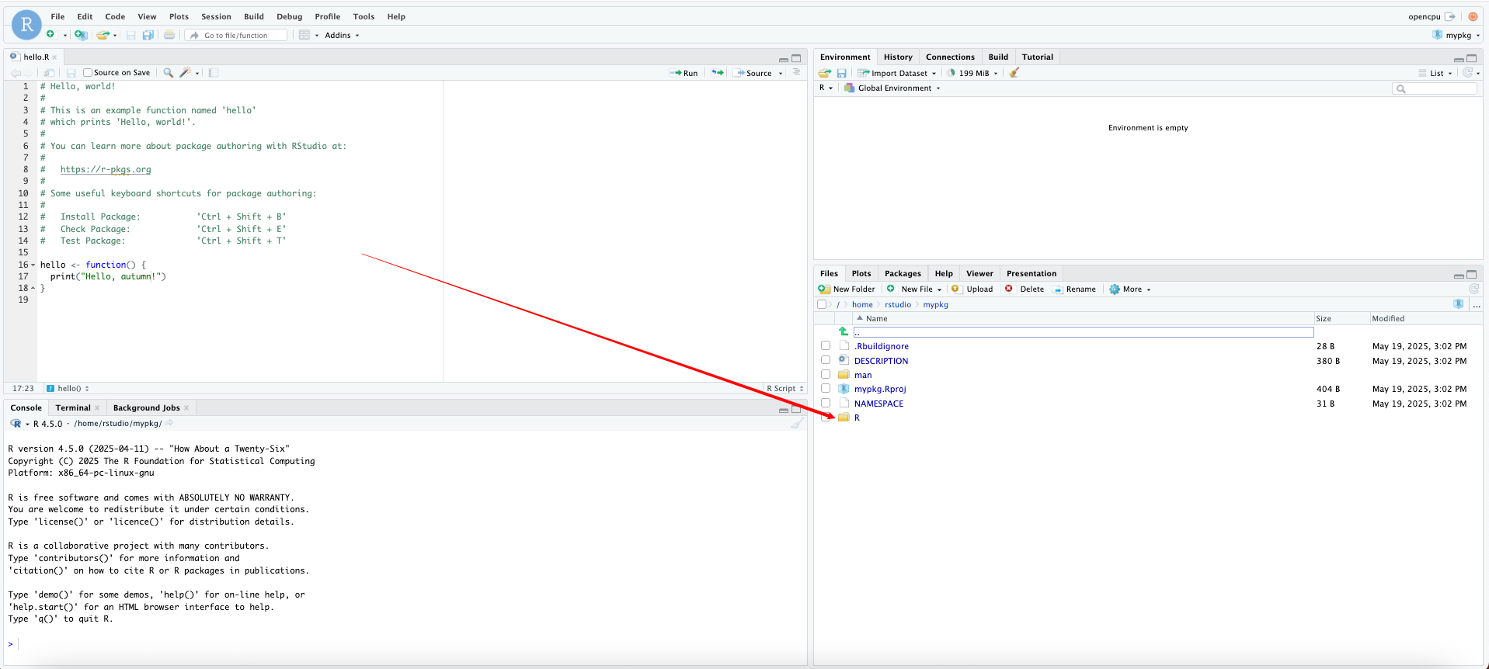Click the rstudio breadcrumb in Files path
Screen dimensions: 1489x669
[x=898, y=304]
